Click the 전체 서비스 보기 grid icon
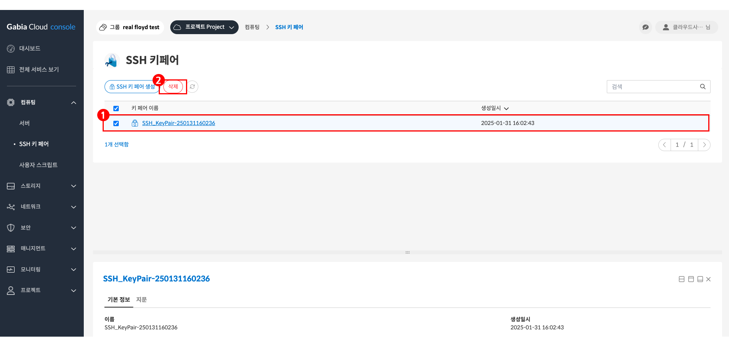 click(11, 69)
